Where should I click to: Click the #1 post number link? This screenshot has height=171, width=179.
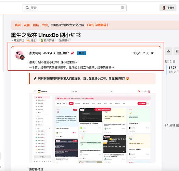coord(153,53)
